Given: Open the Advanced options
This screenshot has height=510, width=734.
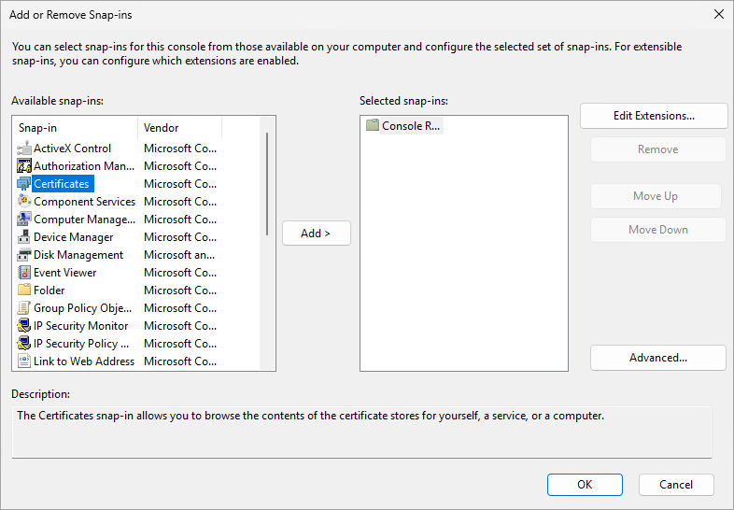Looking at the screenshot, I should tap(657, 358).
